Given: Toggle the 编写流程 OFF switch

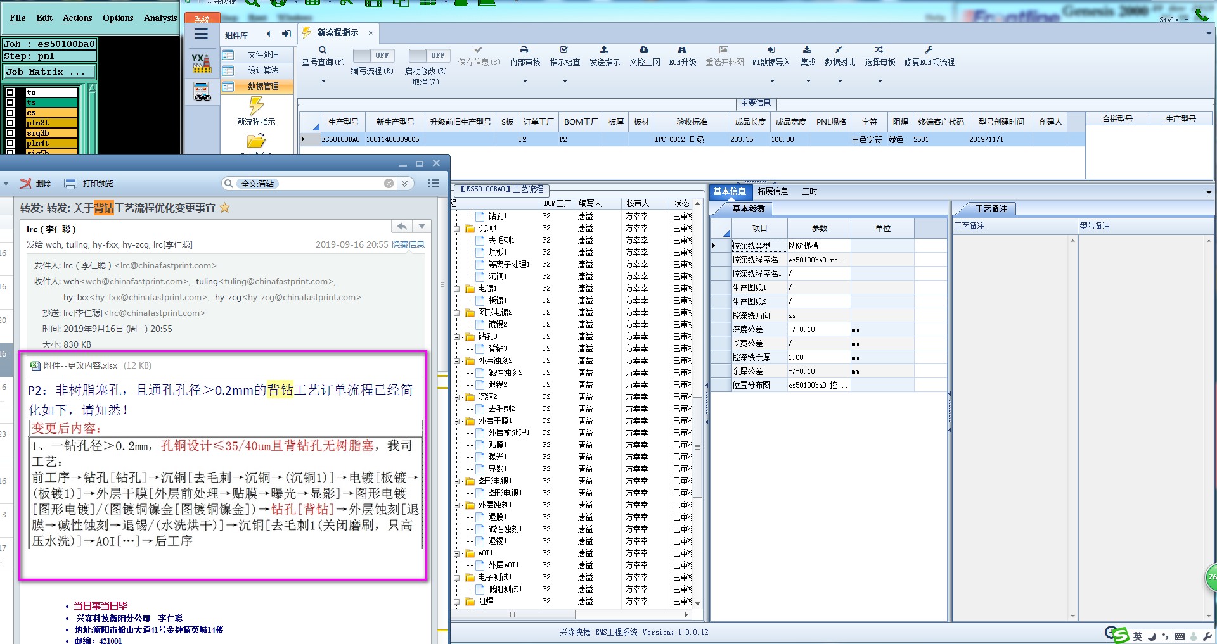Looking at the screenshot, I should (x=373, y=56).
